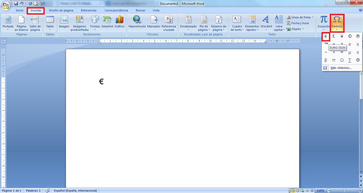Toggle the ruler tab selector button
The height and width of the screenshot is (193, 363).
[3, 41]
